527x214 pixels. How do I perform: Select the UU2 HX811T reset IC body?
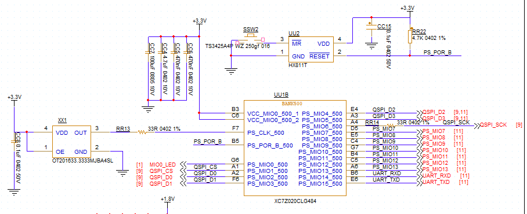point(311,50)
